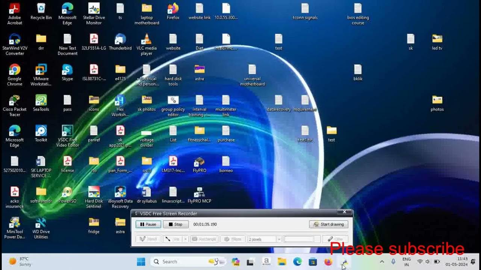The image size is (481, 270).
Task: Open the Recycle Bin icon
Action: pos(41,11)
